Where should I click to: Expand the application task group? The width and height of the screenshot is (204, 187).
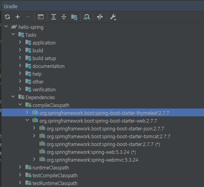(20, 42)
